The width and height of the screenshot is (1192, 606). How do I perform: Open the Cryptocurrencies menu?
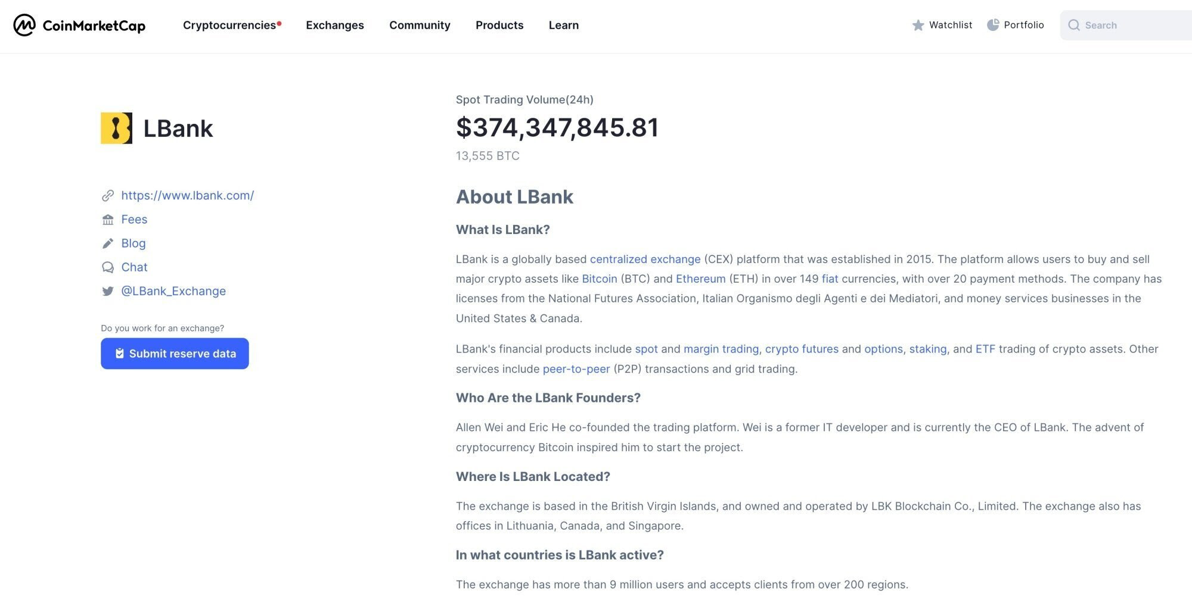[229, 25]
